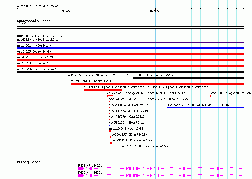The width and height of the screenshot is (252, 179).
Task: Click the black nsv5557822 (ByrskaBishop2022) marker
Action: (x=119, y=149)
